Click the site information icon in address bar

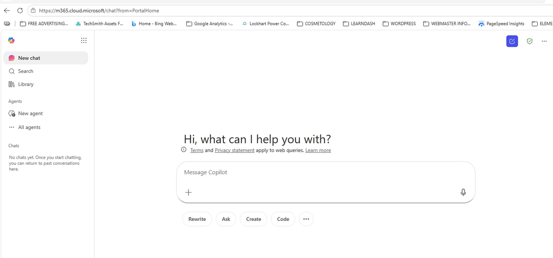33,10
